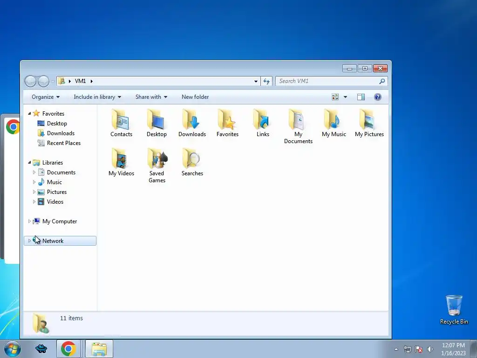Viewport: 477px width, 358px height.
Task: Click the Refresh button beside address bar
Action: 266,81
